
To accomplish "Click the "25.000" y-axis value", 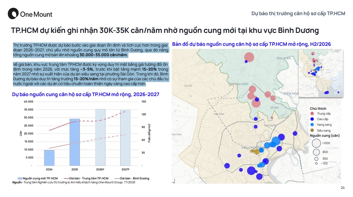I will pos(28,126).
